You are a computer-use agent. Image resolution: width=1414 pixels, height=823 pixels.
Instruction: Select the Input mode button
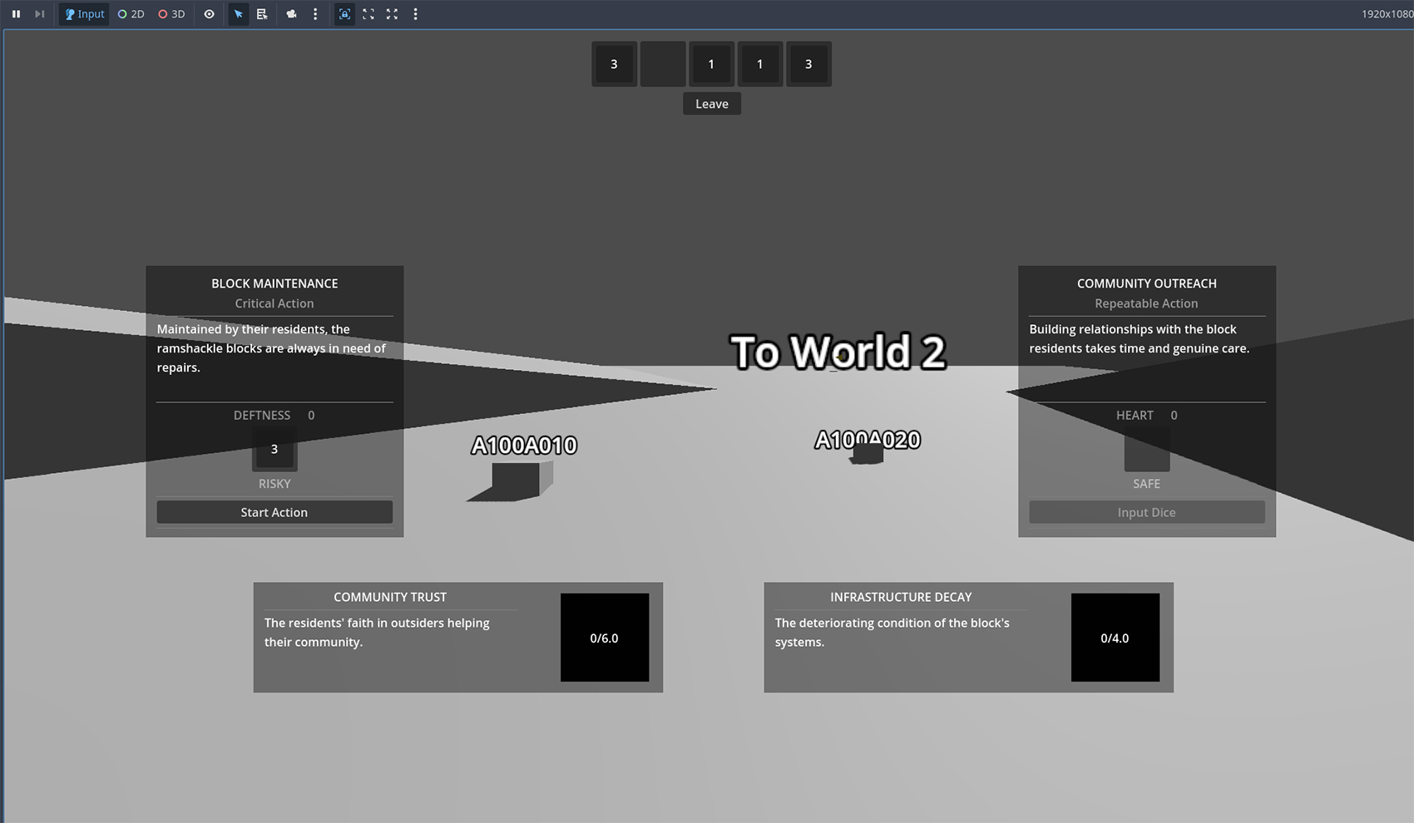click(x=85, y=14)
